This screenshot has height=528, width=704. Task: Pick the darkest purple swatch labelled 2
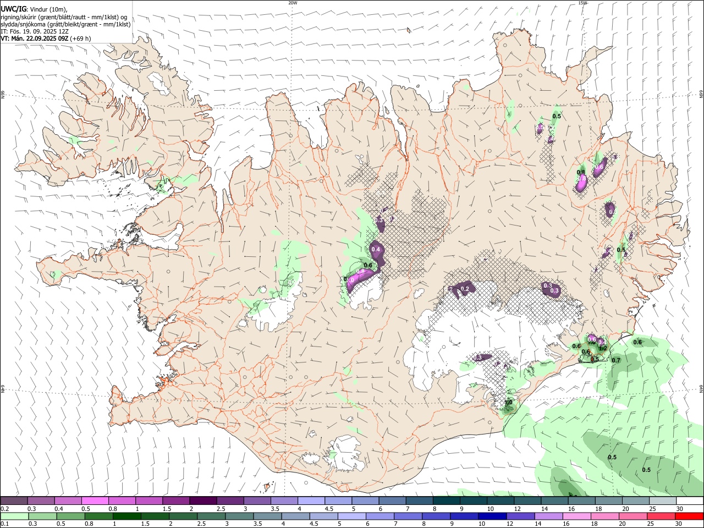(202, 501)
